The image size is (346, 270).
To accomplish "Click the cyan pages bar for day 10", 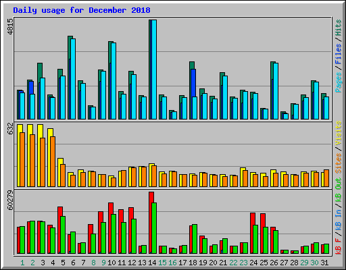I will (x=114, y=81).
